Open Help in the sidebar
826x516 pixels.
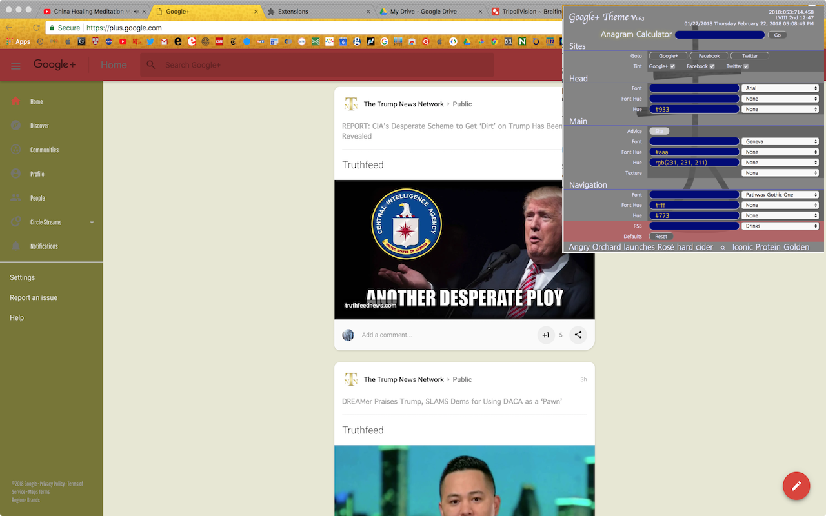(x=17, y=317)
